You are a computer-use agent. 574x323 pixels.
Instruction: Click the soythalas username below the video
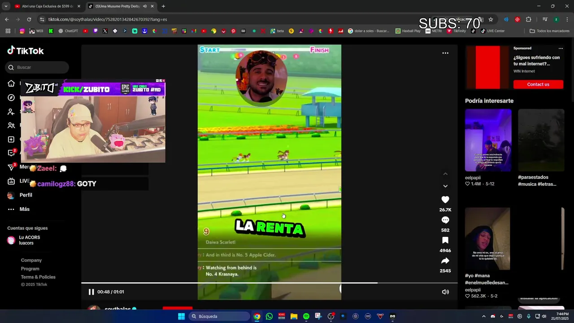pos(117,309)
